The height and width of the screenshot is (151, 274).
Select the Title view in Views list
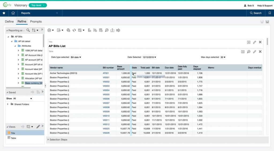25,133
